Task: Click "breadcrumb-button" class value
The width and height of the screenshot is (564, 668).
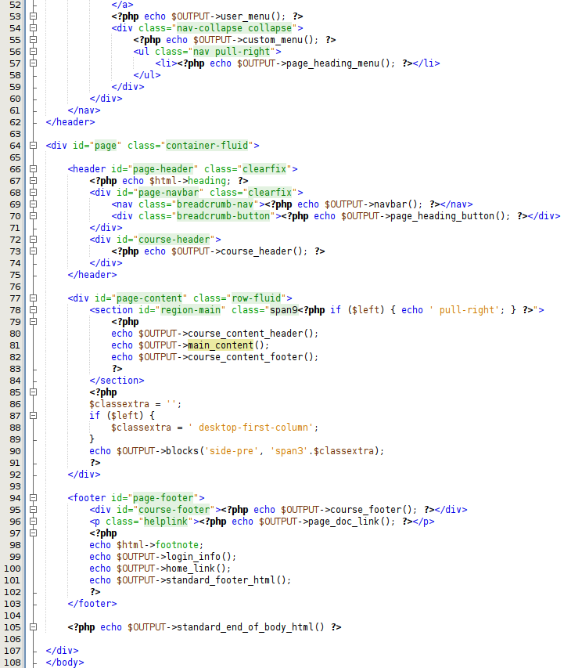Action: 223,216
